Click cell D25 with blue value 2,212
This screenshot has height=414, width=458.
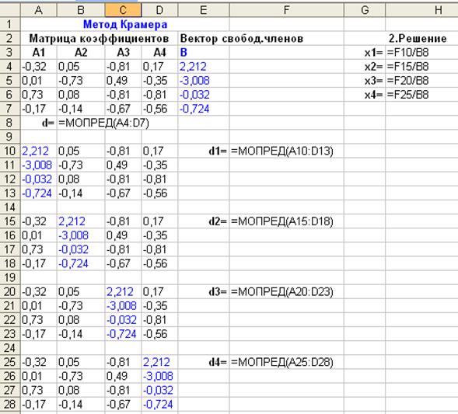coord(159,362)
